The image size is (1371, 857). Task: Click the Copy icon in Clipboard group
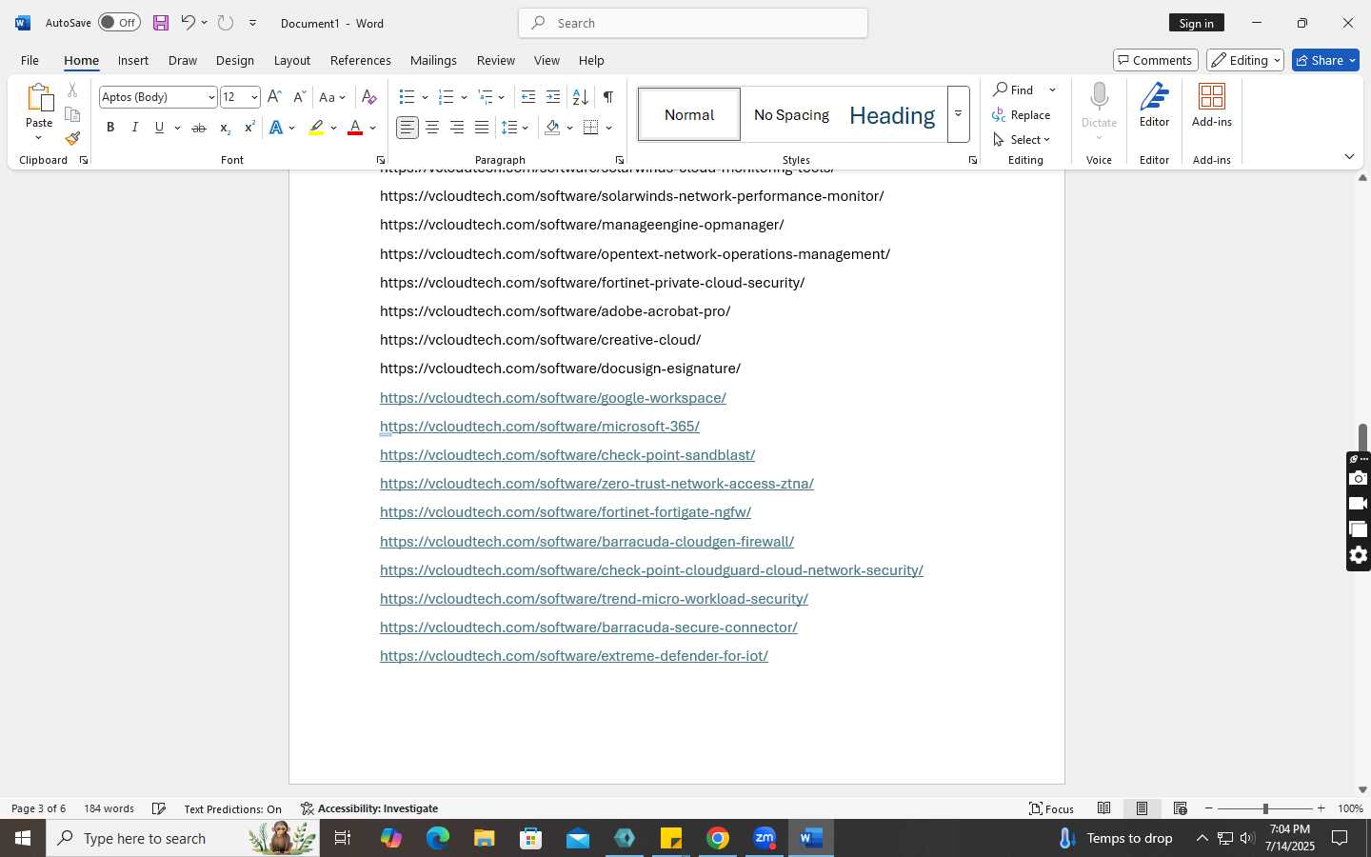(72, 114)
